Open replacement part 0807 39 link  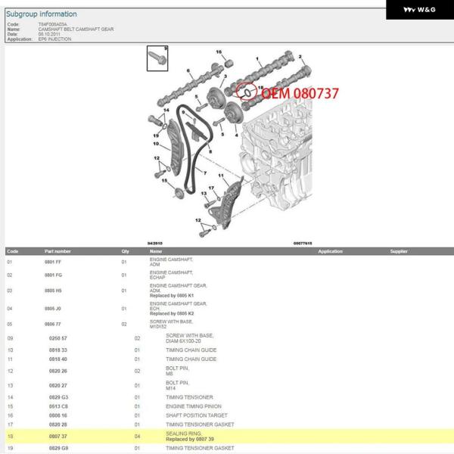[191, 439]
